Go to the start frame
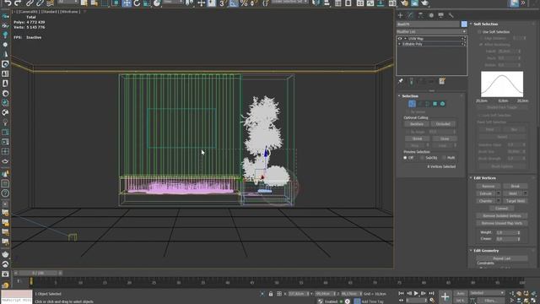The height and width of the screenshot is (304, 540). (x=402, y=293)
